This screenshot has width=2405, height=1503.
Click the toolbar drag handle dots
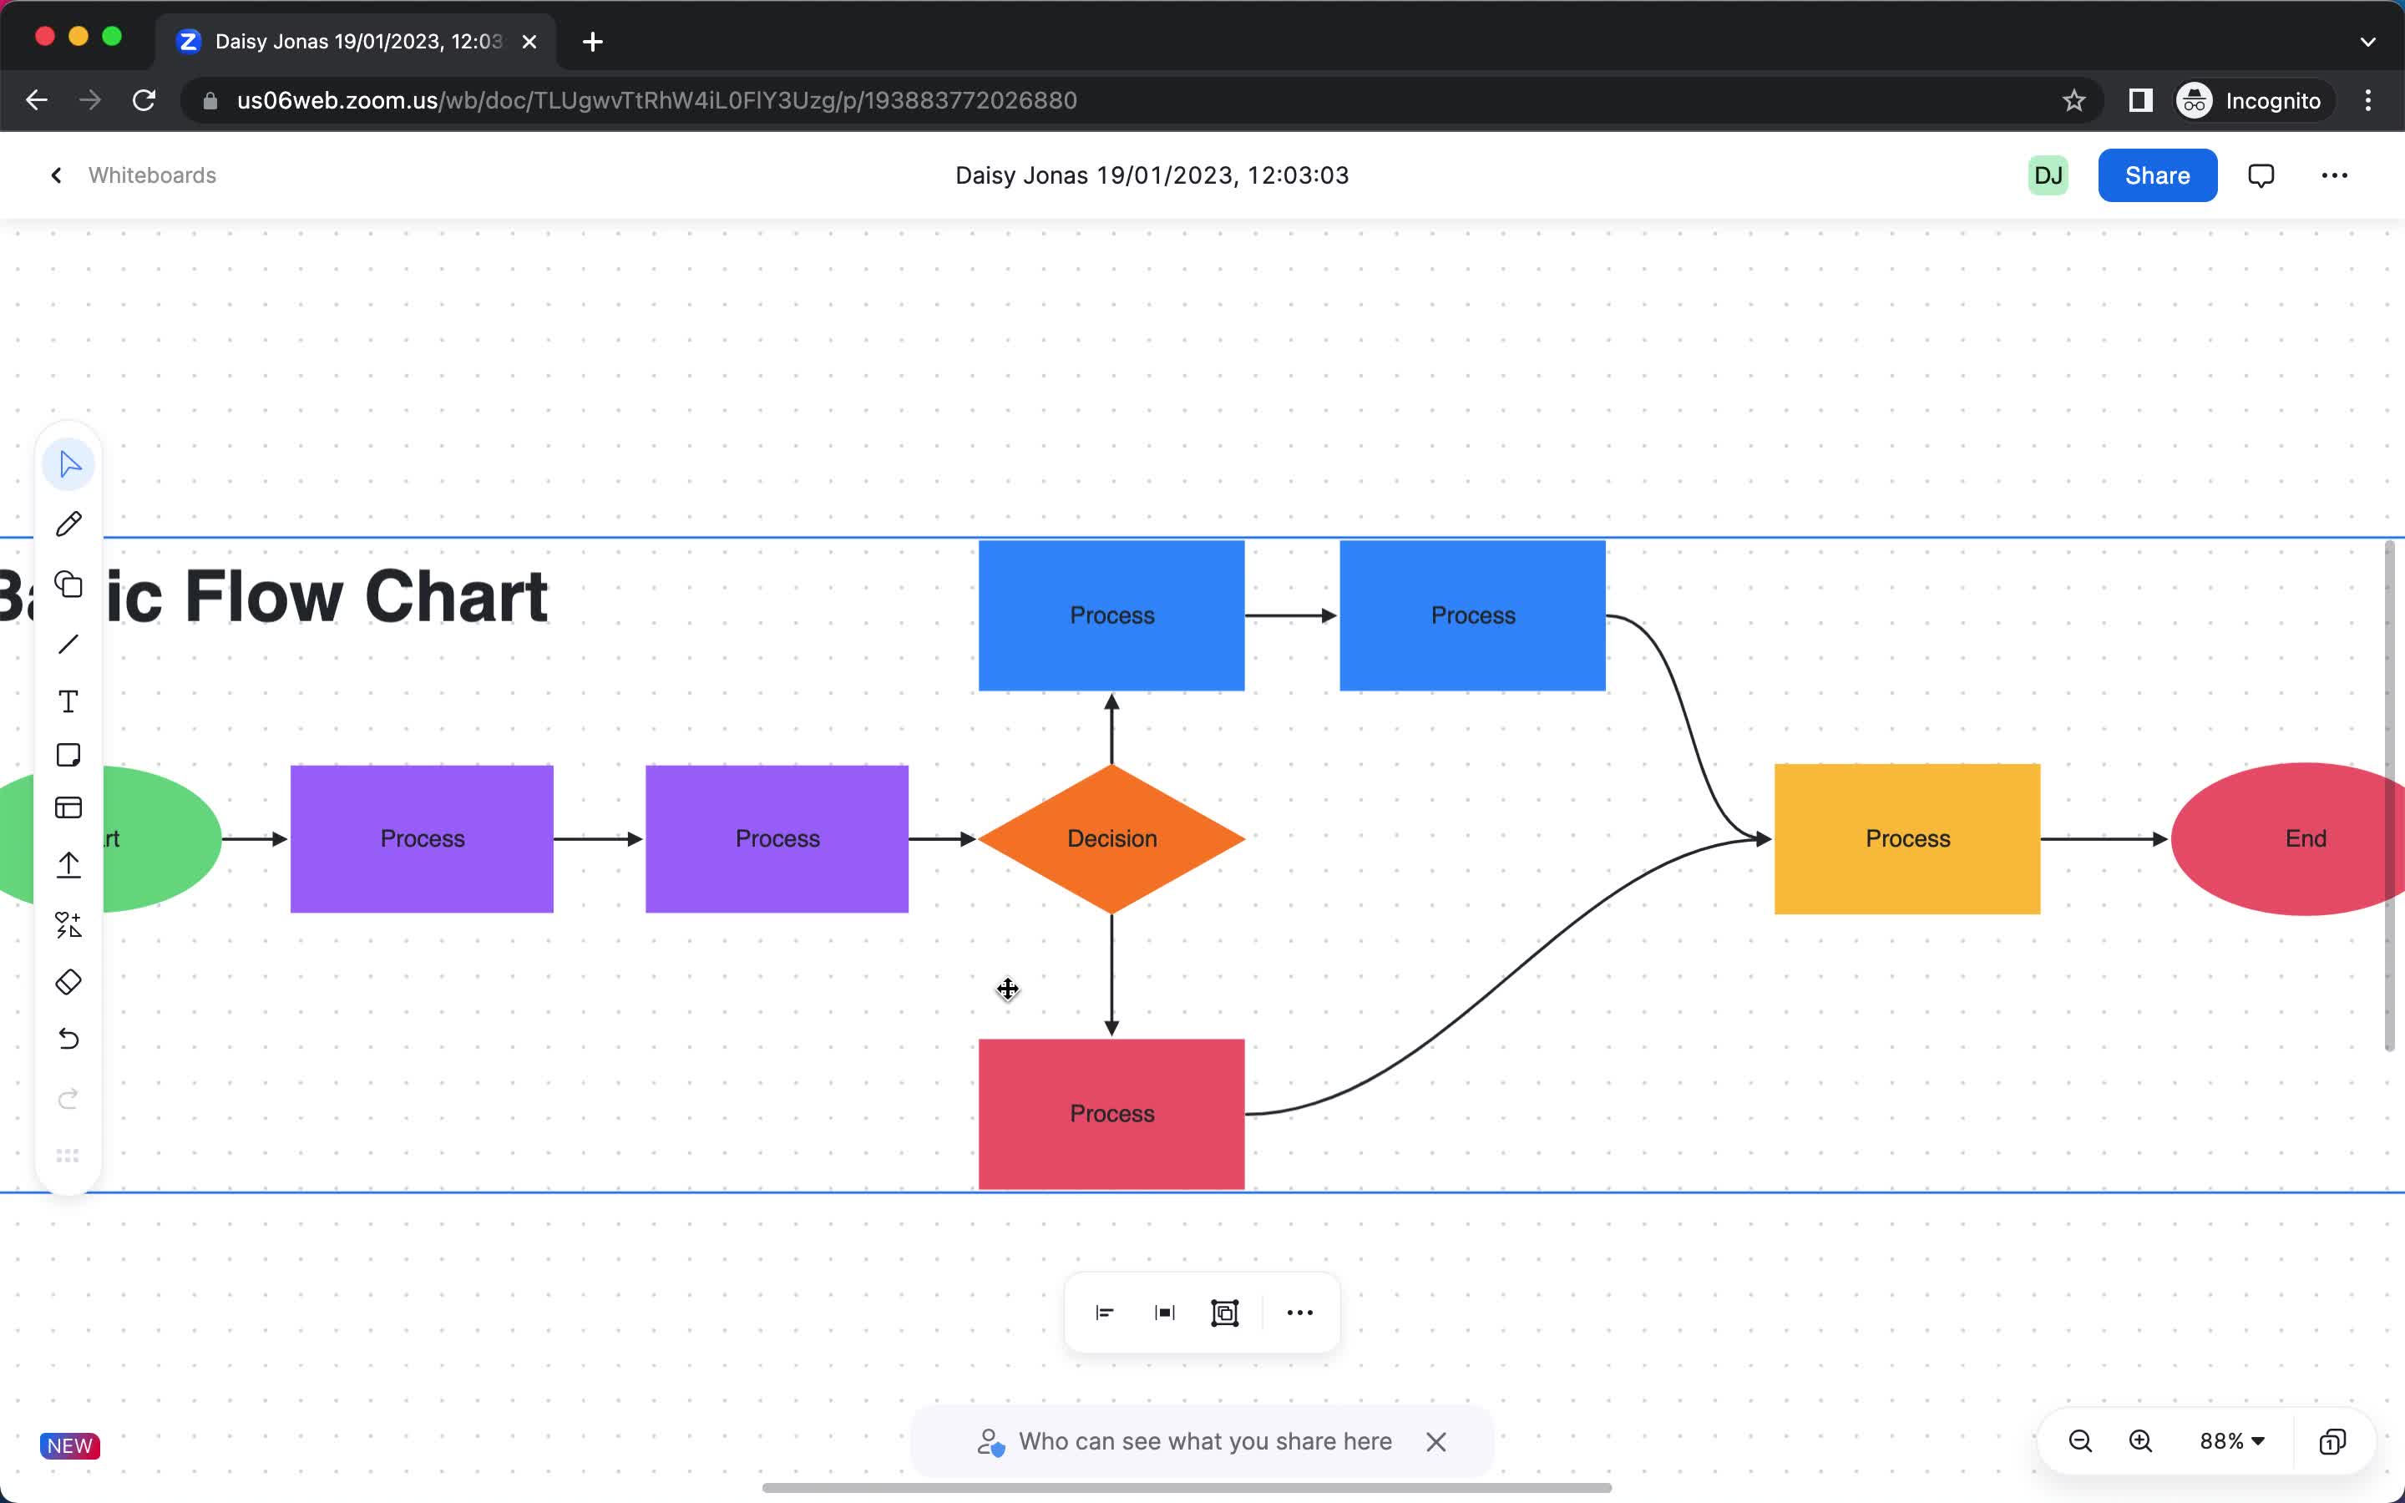click(68, 1155)
